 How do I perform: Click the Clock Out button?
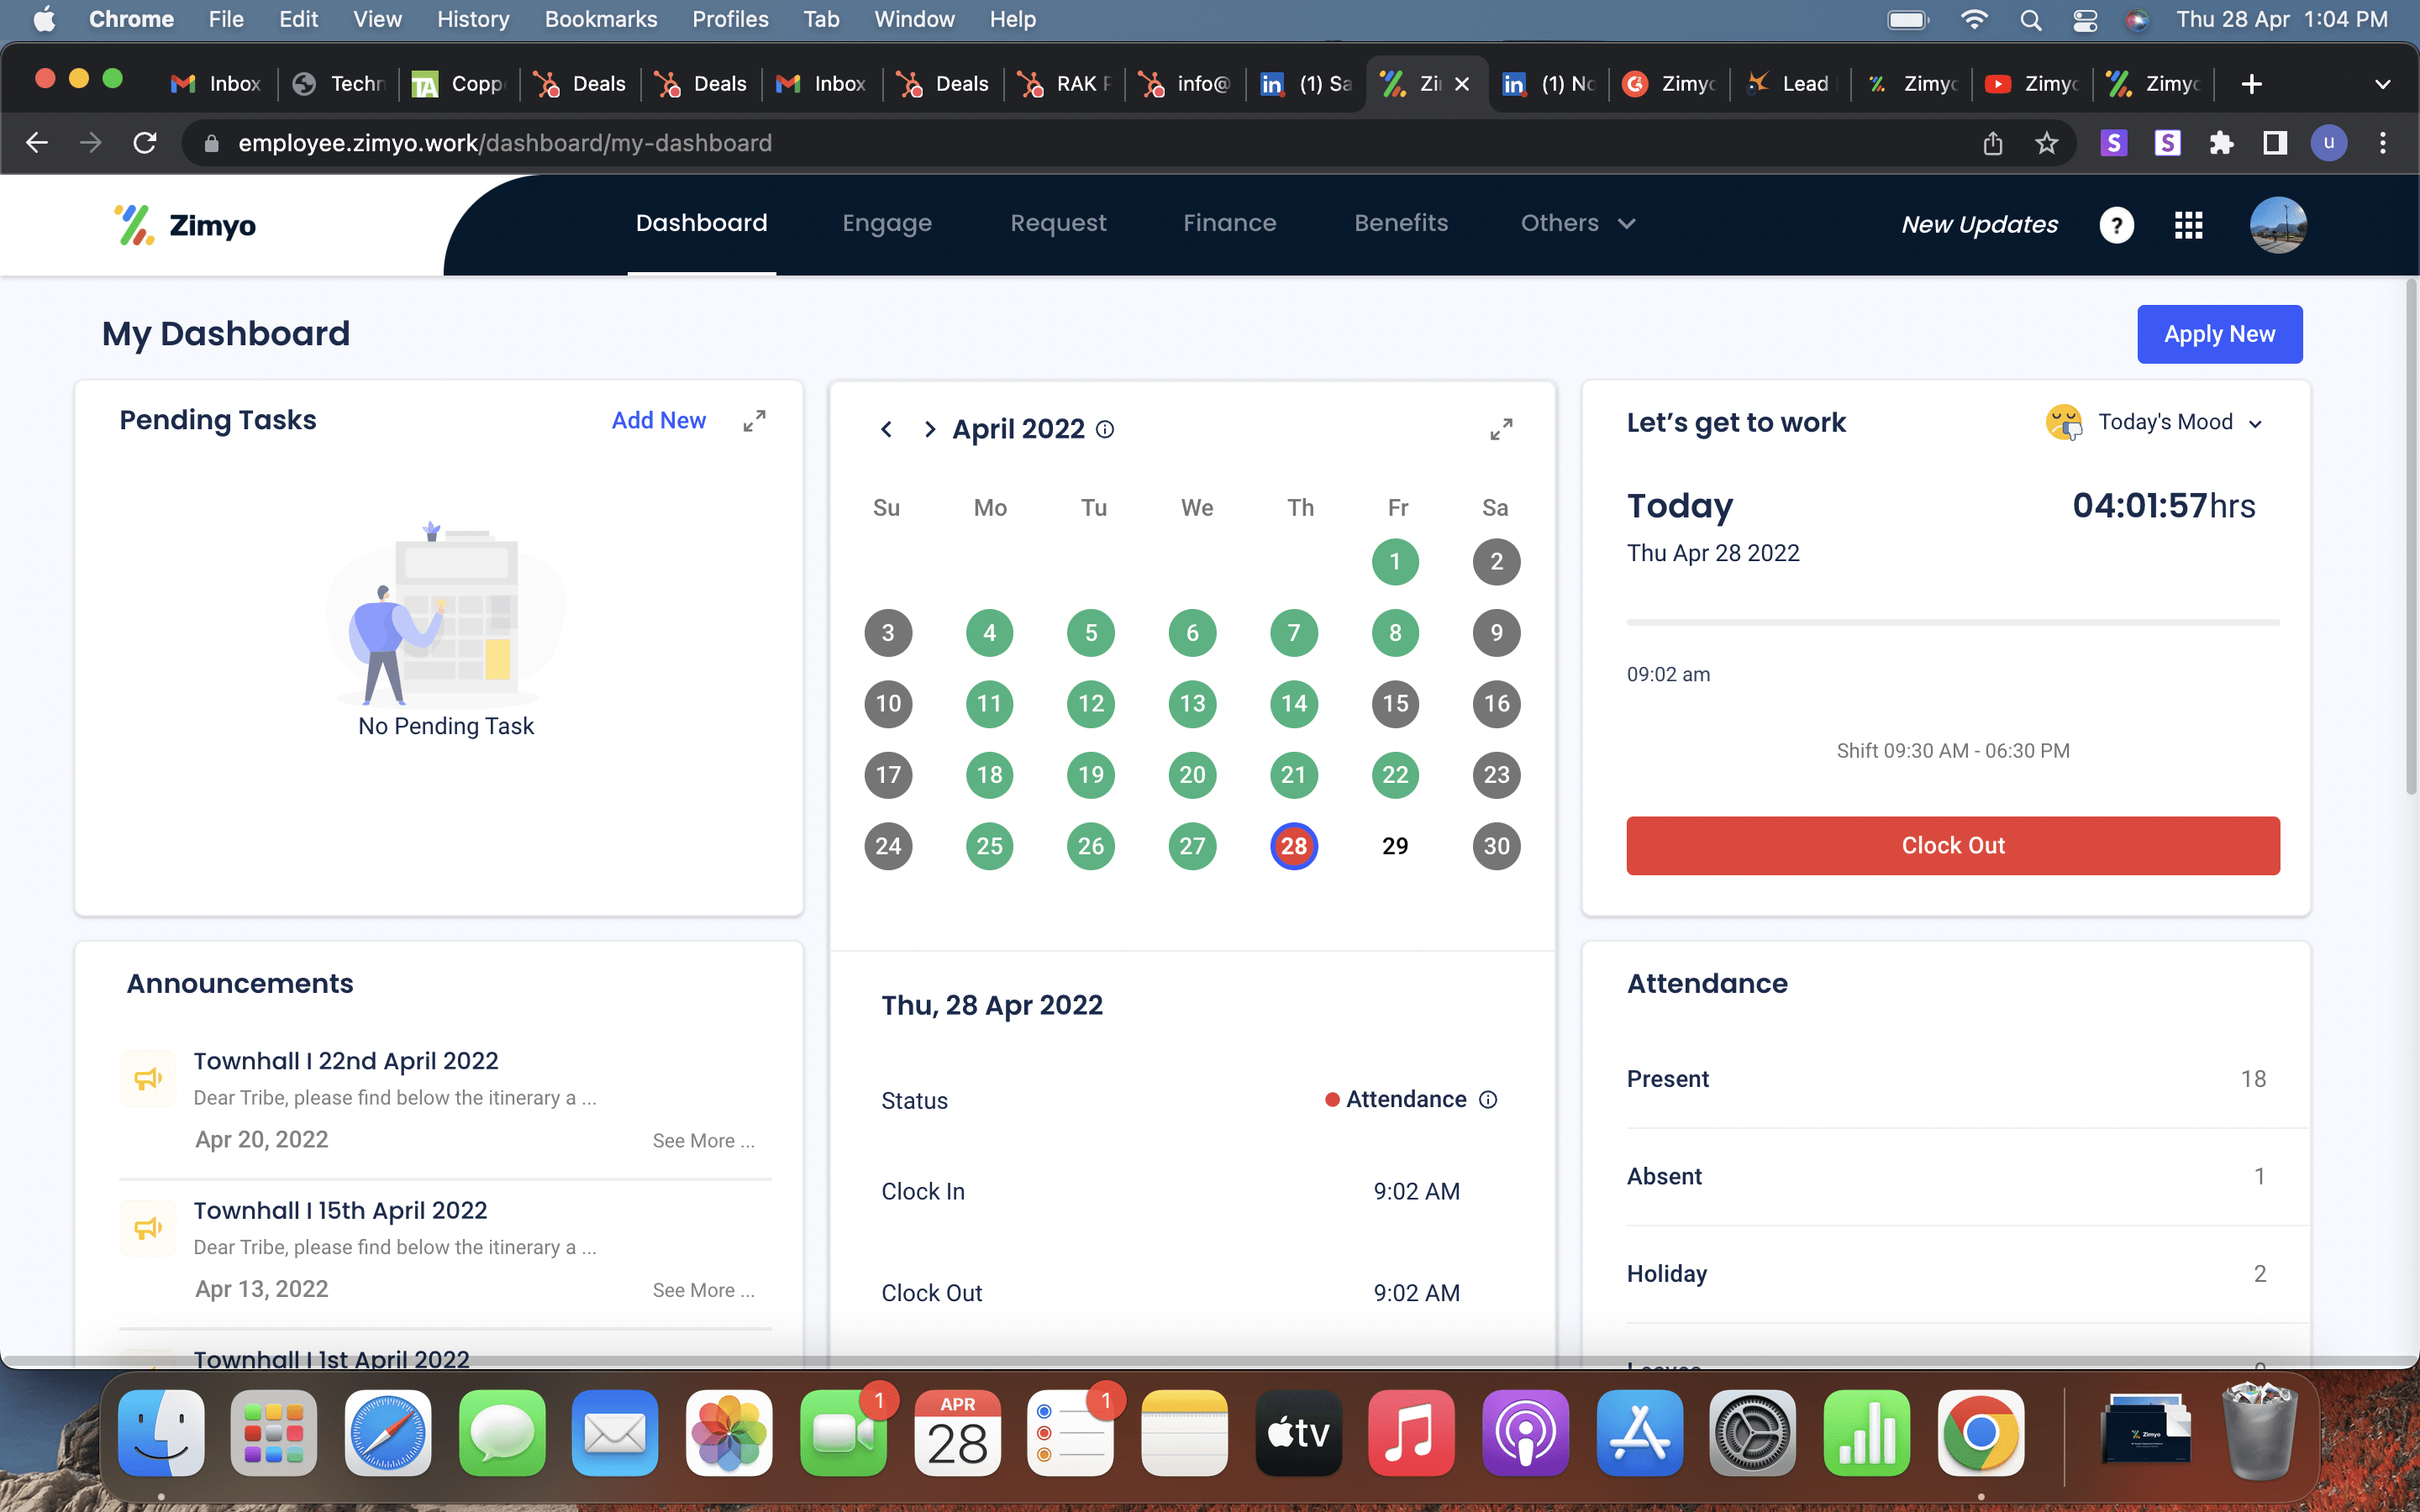(x=1952, y=845)
